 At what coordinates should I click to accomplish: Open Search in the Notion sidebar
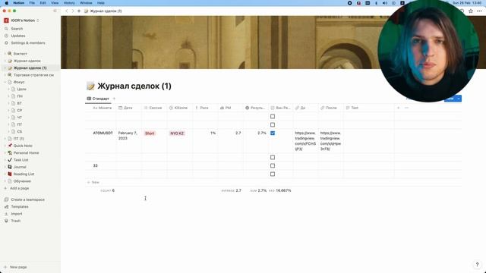17,29
